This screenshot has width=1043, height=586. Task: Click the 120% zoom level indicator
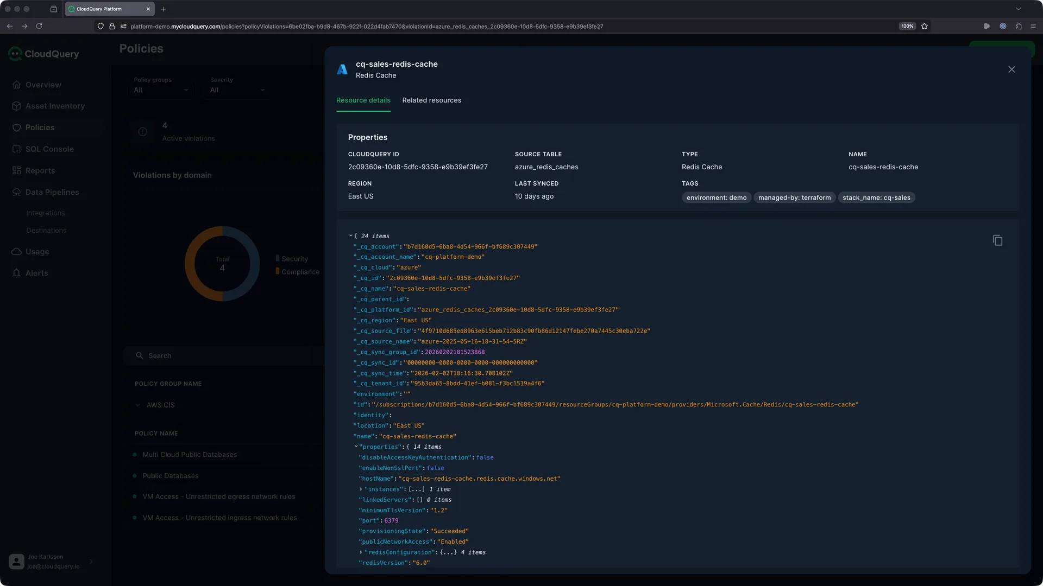907,26
